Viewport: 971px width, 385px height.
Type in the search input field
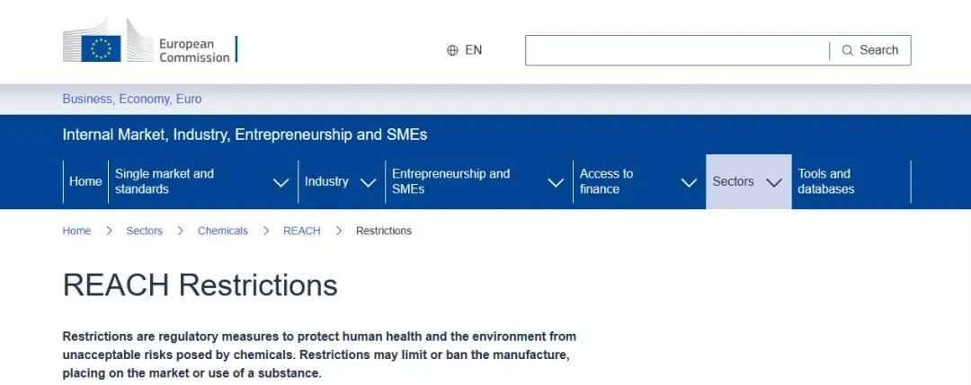coord(676,50)
